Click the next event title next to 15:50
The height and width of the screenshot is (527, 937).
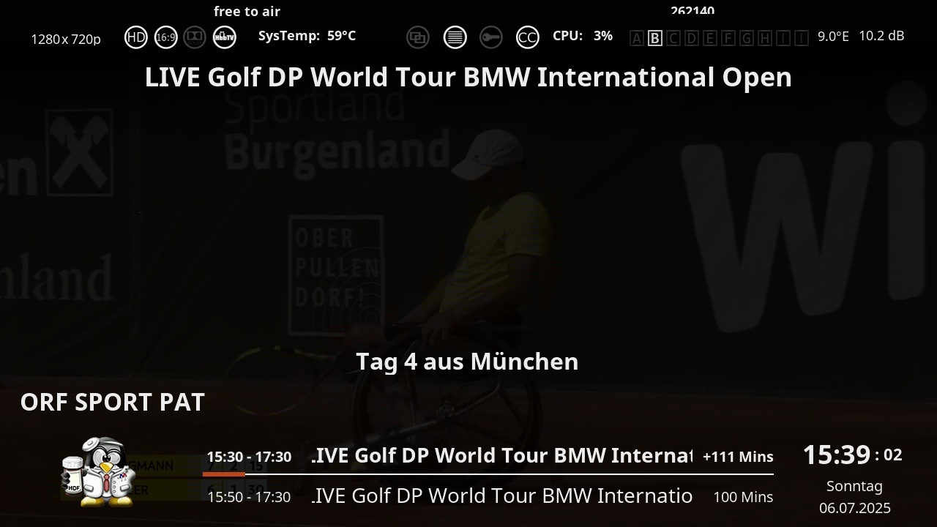tap(501, 496)
